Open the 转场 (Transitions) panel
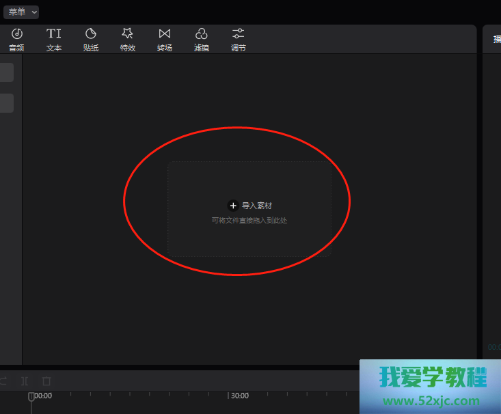 pos(164,40)
